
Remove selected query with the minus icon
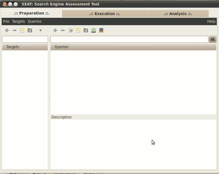pyautogui.click(x=63, y=30)
